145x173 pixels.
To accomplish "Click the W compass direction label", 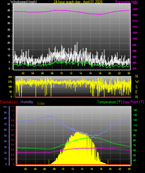I will pos(137,82).
